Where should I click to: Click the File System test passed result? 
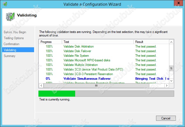point(146,56)
